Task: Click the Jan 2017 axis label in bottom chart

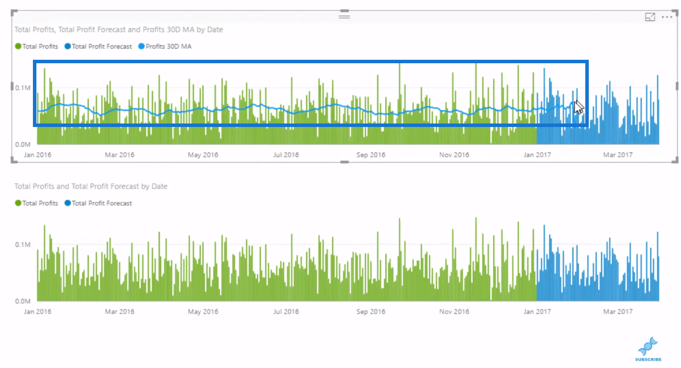Action: coord(537,312)
